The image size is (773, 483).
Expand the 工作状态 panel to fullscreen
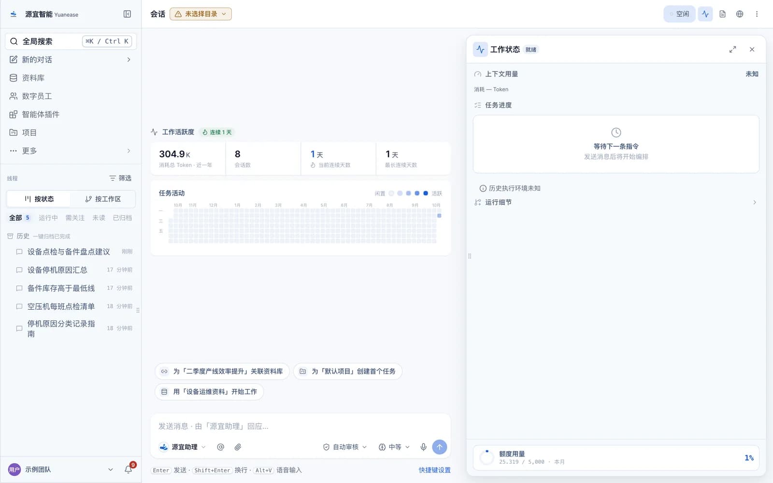click(x=732, y=49)
